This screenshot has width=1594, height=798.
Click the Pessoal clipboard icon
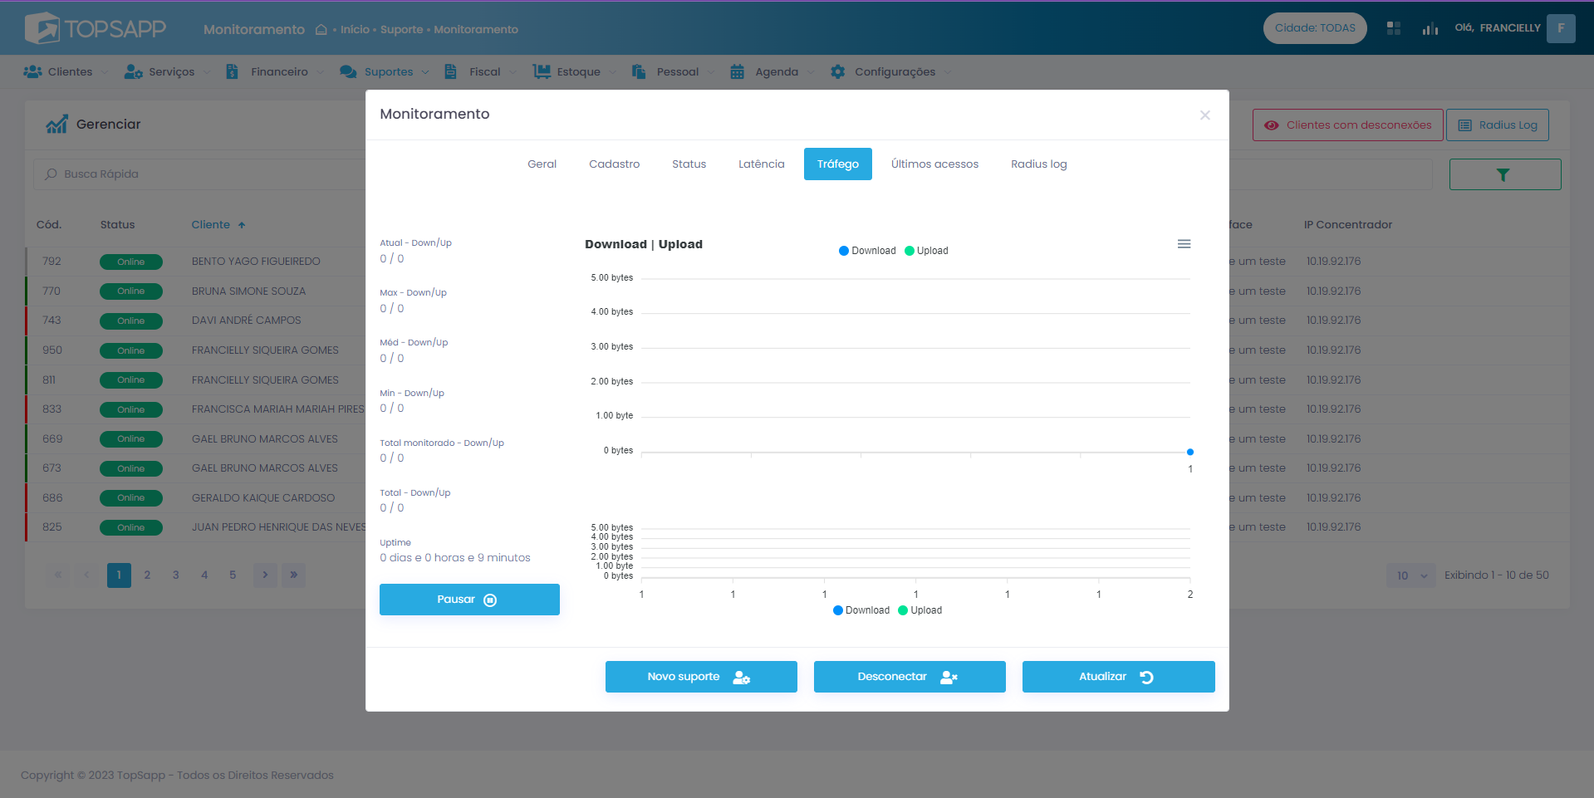tap(639, 71)
